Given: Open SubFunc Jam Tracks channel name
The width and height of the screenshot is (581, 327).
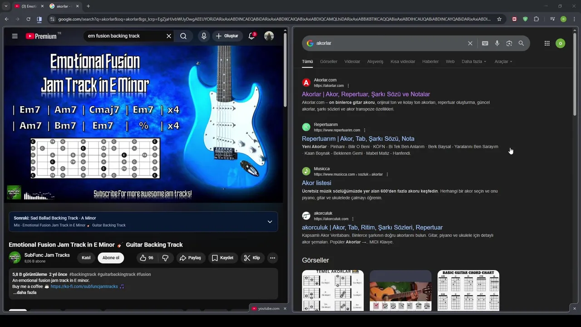Looking at the screenshot, I should pos(47,255).
